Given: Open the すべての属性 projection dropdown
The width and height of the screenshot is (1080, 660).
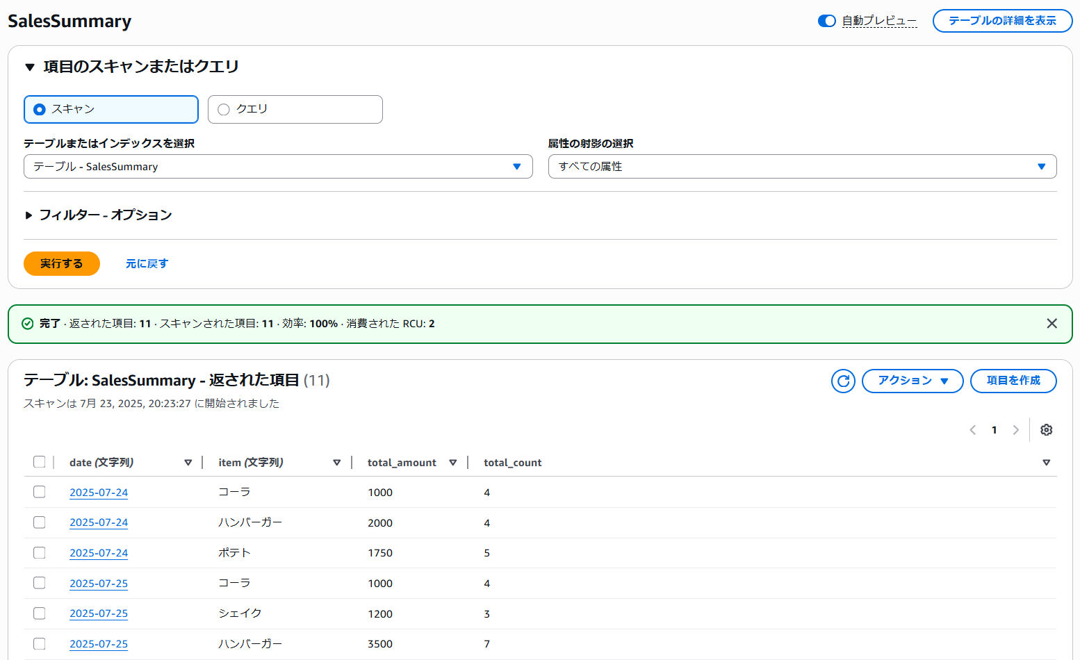Looking at the screenshot, I should click(803, 167).
